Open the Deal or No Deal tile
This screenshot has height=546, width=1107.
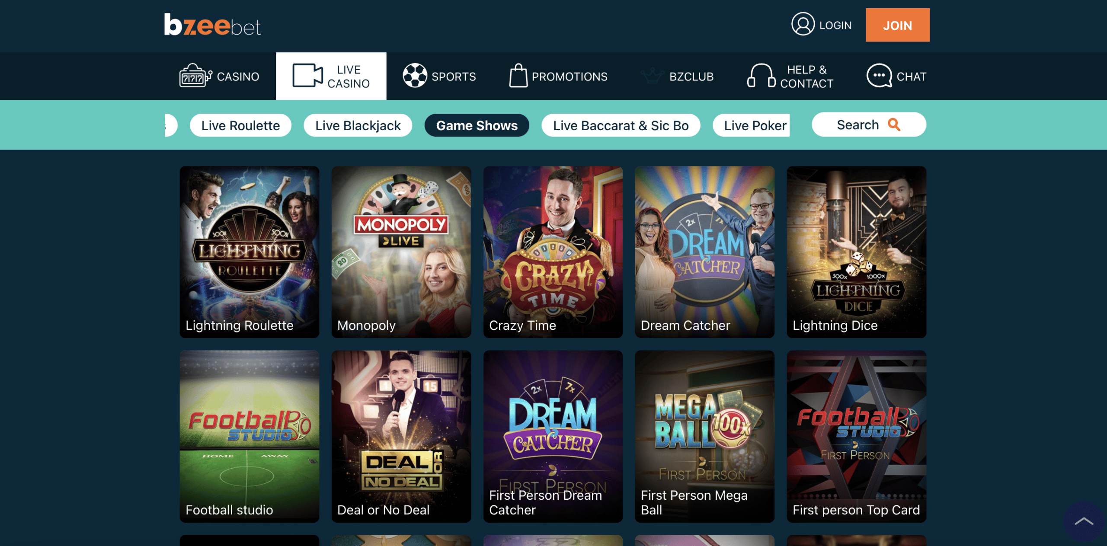coord(401,437)
